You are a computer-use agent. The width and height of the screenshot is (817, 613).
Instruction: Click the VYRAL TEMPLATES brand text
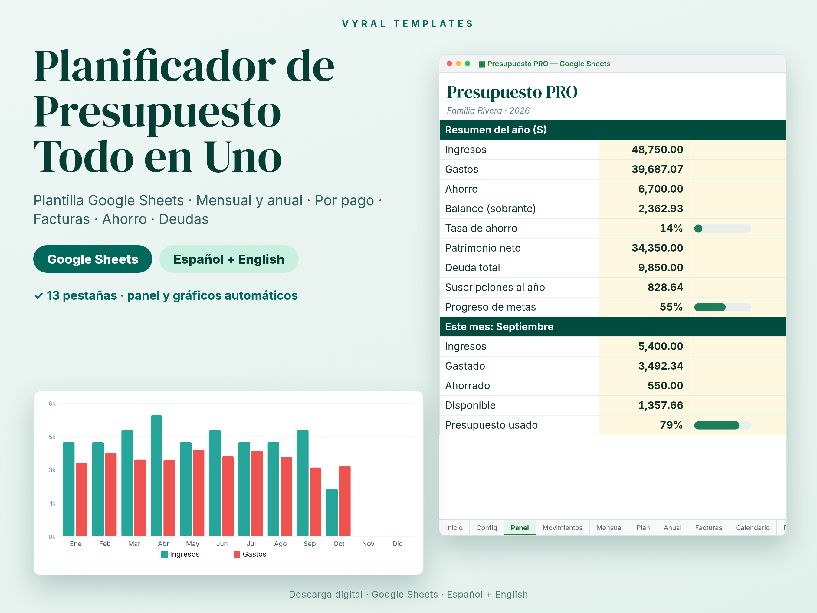[408, 24]
